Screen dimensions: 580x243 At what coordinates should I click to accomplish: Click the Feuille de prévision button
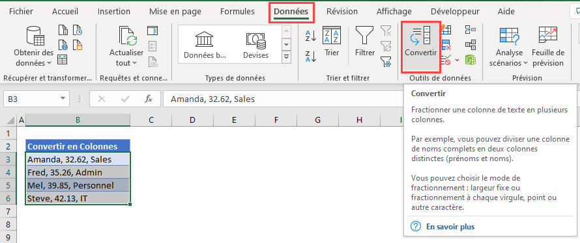(548, 47)
